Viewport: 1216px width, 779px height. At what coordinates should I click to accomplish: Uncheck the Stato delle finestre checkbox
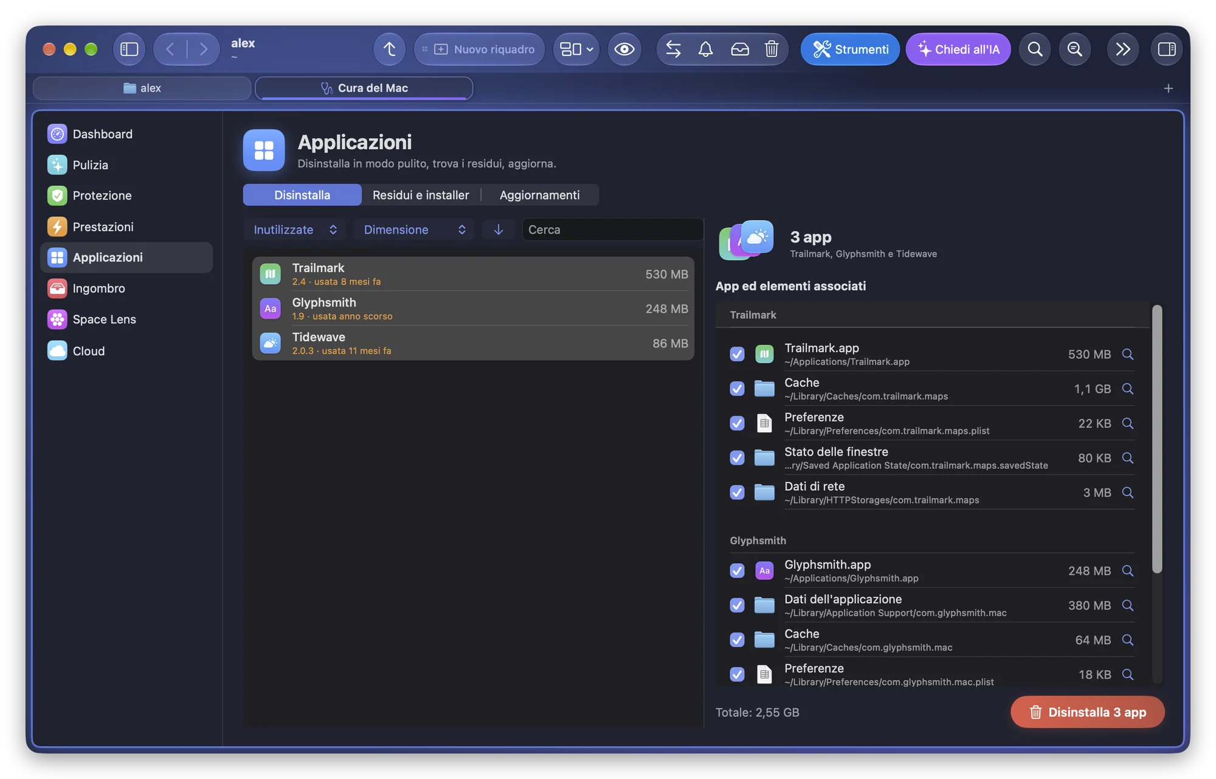[x=737, y=457]
